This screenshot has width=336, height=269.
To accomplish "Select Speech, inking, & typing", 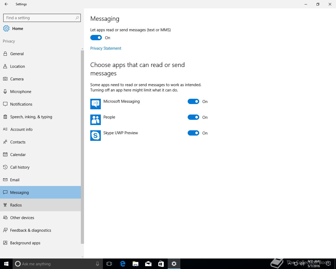I will pyautogui.click(x=40, y=117).
